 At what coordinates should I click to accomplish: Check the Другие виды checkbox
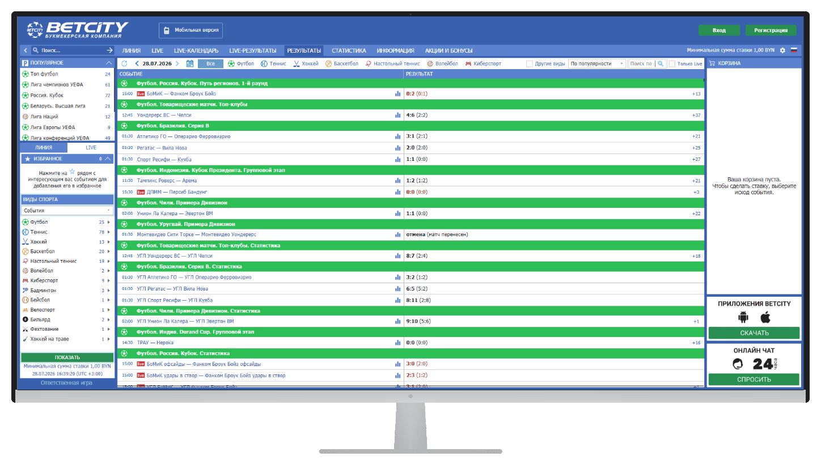530,64
